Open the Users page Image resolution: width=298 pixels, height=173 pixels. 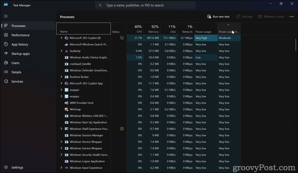click(x=28, y=63)
